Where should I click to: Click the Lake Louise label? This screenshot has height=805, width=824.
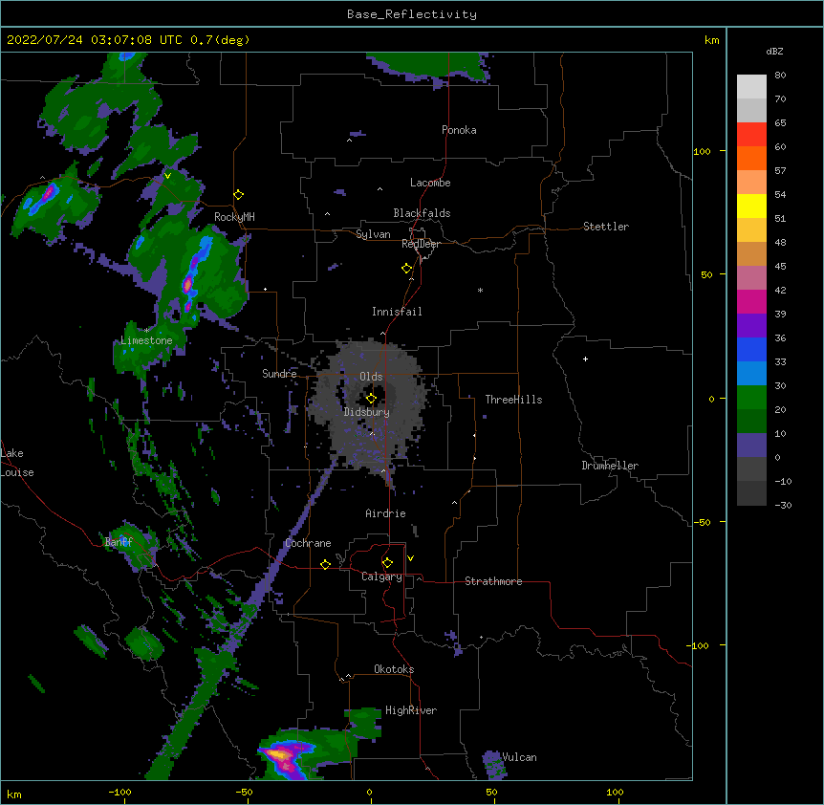[x=17, y=463]
